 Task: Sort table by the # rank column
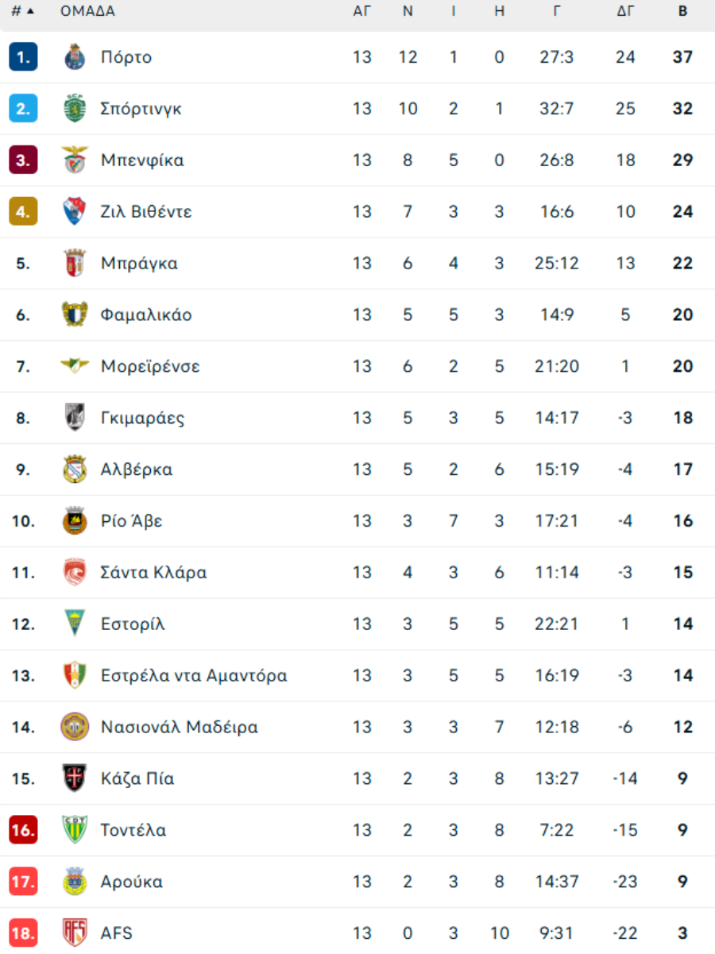[x=22, y=11]
